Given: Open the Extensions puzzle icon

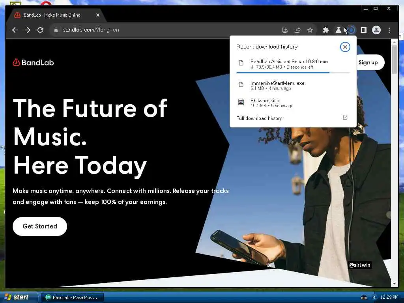Looking at the screenshot, I should tap(325, 30).
